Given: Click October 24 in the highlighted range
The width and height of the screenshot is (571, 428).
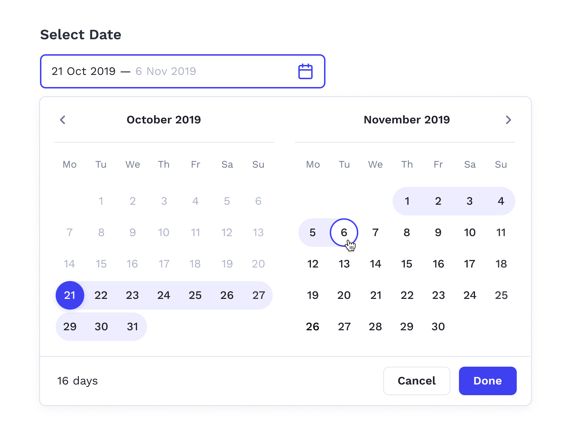Looking at the screenshot, I should (164, 295).
